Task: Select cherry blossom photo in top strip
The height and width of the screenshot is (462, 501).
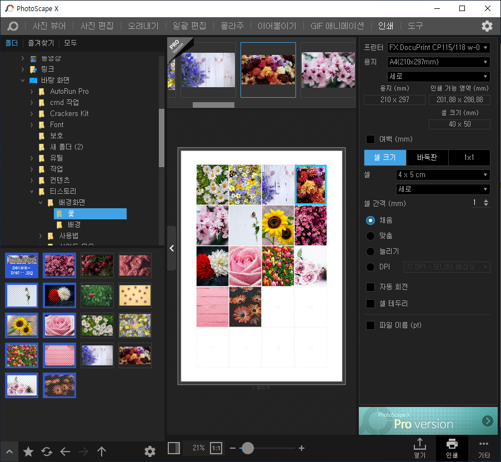Action: click(328, 69)
